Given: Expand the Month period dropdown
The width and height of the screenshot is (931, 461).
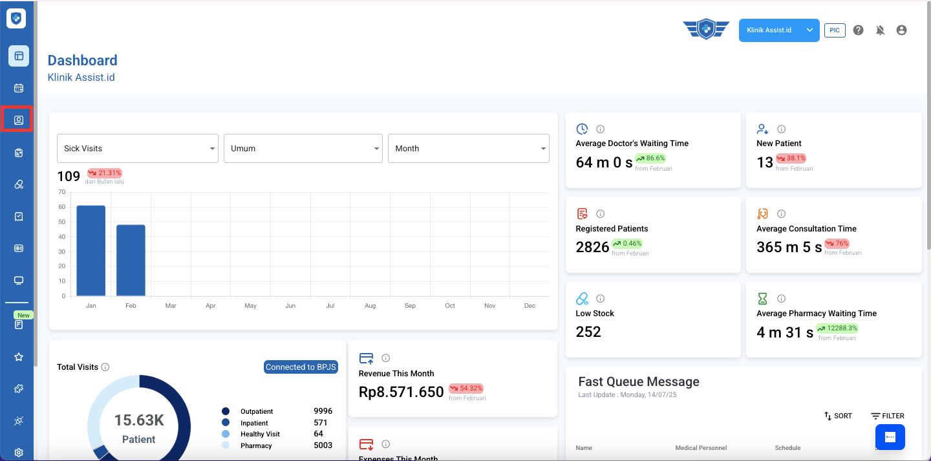Looking at the screenshot, I should pyautogui.click(x=468, y=149).
